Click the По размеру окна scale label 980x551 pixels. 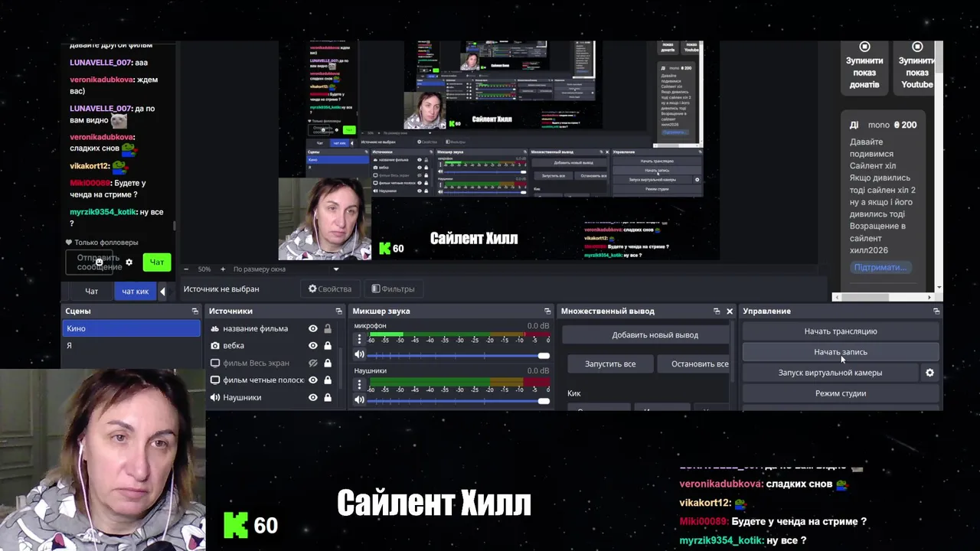(x=260, y=269)
